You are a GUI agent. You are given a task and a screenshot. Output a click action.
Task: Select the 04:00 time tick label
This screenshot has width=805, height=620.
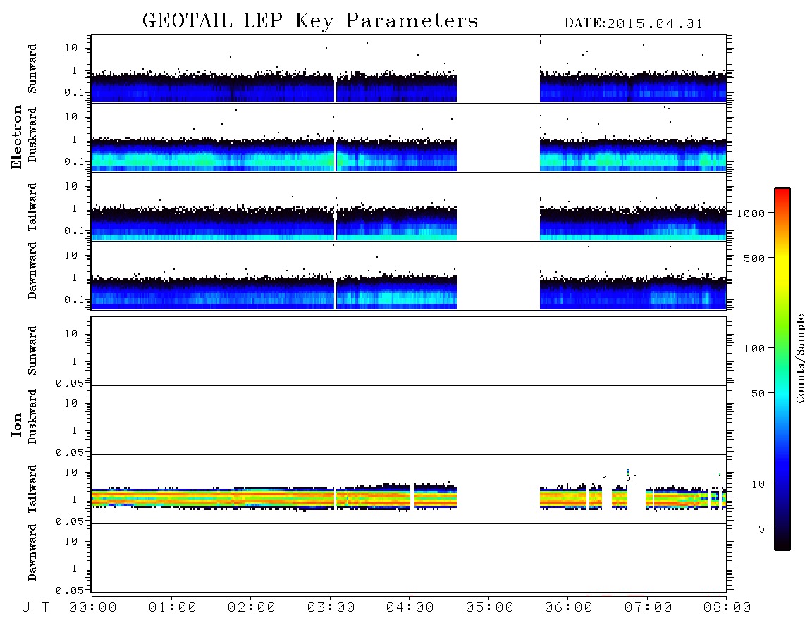[410, 608]
